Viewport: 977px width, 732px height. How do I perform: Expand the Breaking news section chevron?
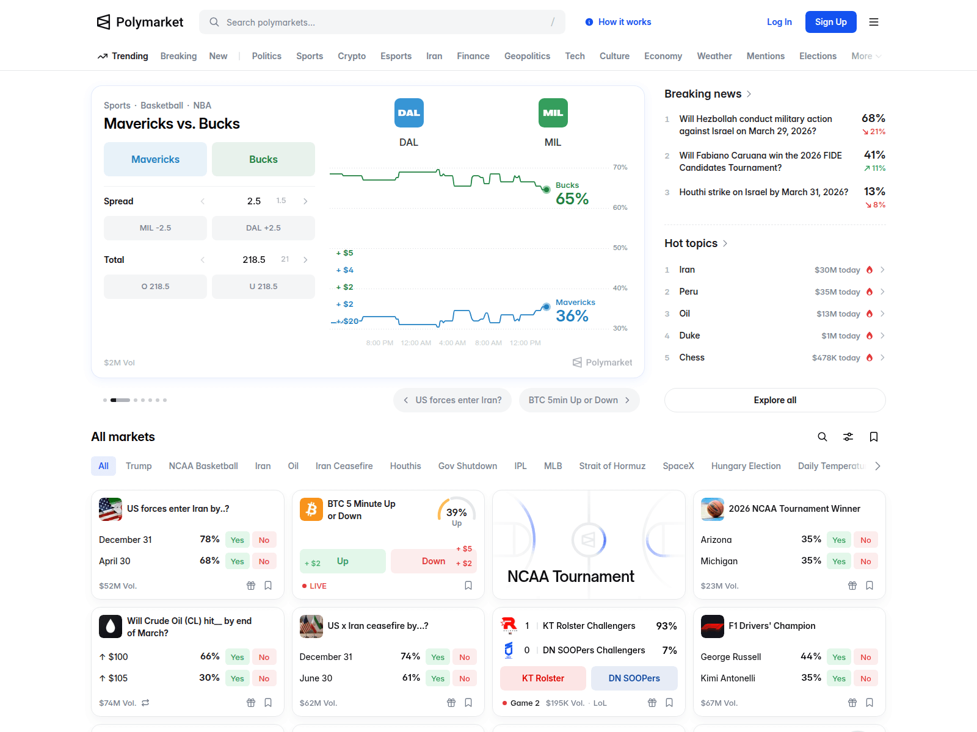[749, 94]
